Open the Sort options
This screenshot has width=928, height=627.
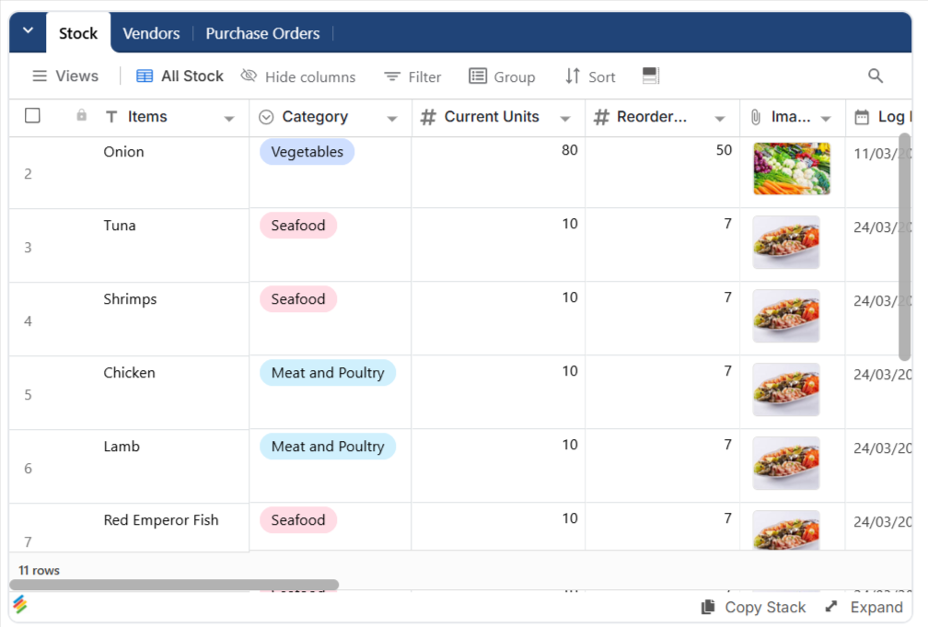click(590, 76)
